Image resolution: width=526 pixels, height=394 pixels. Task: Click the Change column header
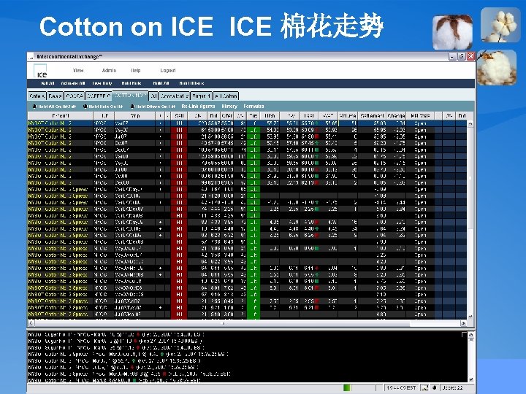tap(396, 115)
